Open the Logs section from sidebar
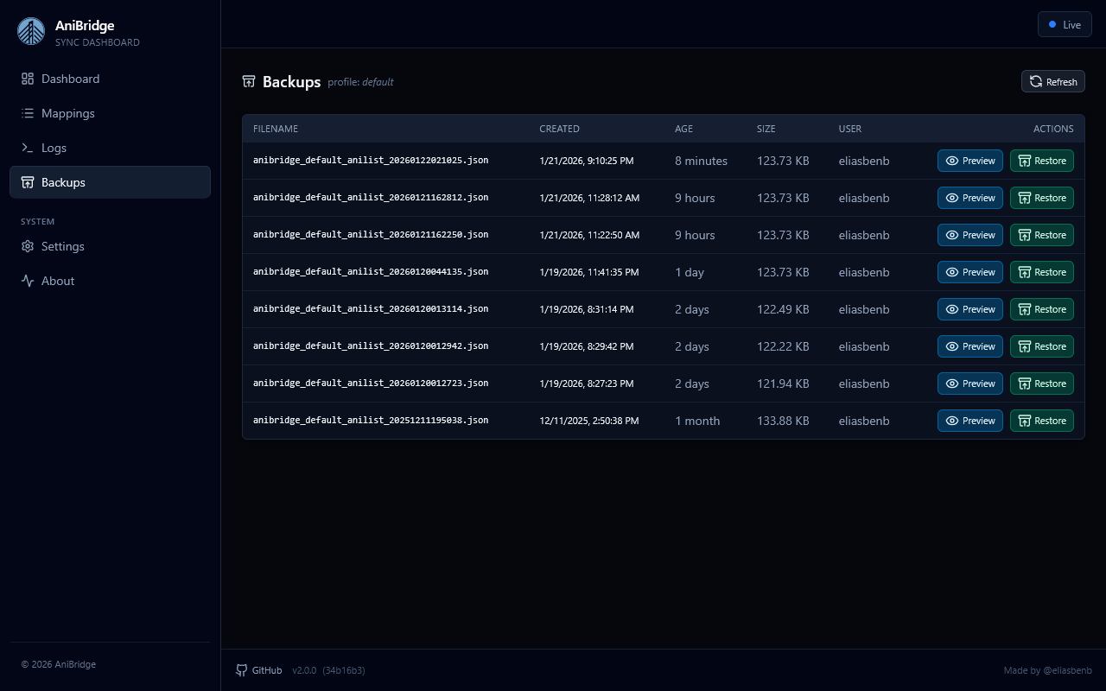 [54, 147]
